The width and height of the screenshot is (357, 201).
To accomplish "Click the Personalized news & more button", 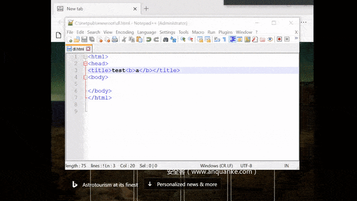I will (183, 184).
